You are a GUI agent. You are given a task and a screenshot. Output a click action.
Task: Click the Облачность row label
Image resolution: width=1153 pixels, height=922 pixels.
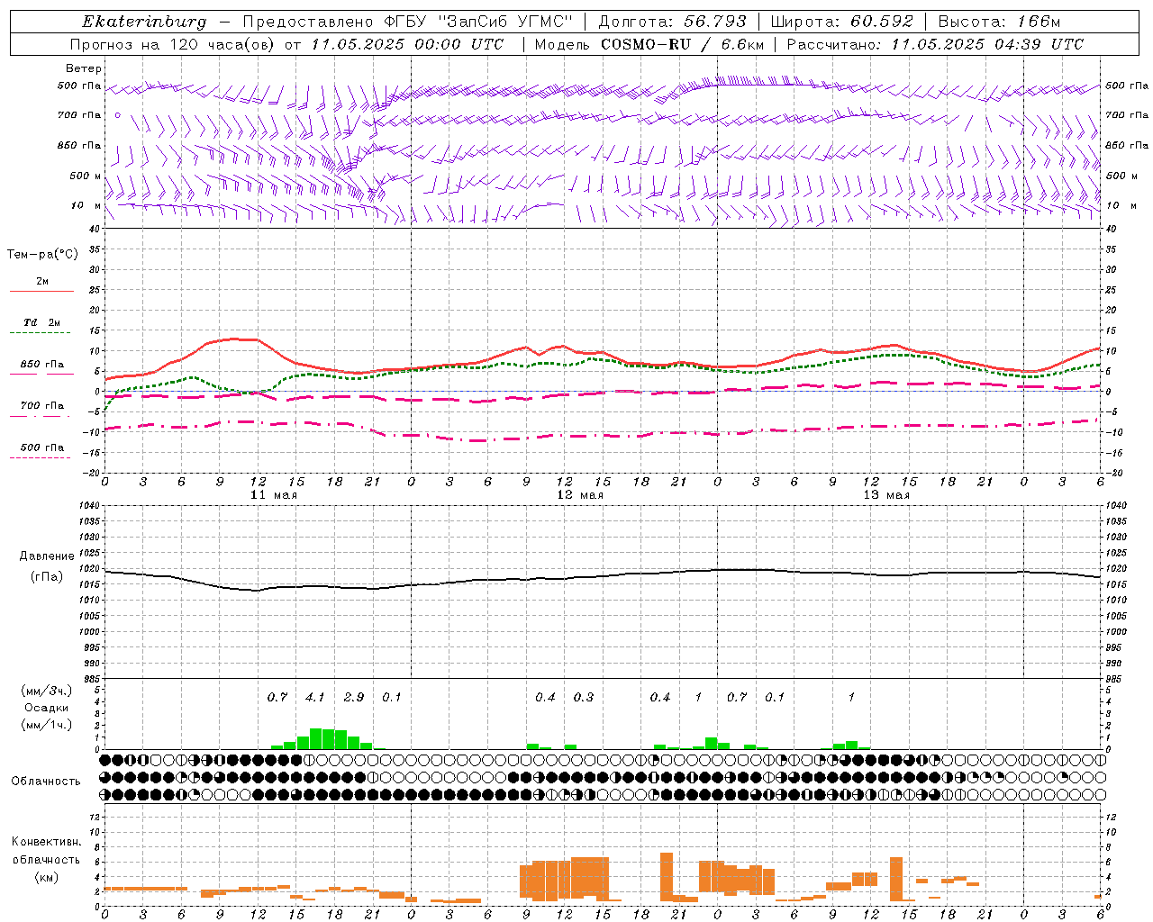pyautogui.click(x=46, y=782)
